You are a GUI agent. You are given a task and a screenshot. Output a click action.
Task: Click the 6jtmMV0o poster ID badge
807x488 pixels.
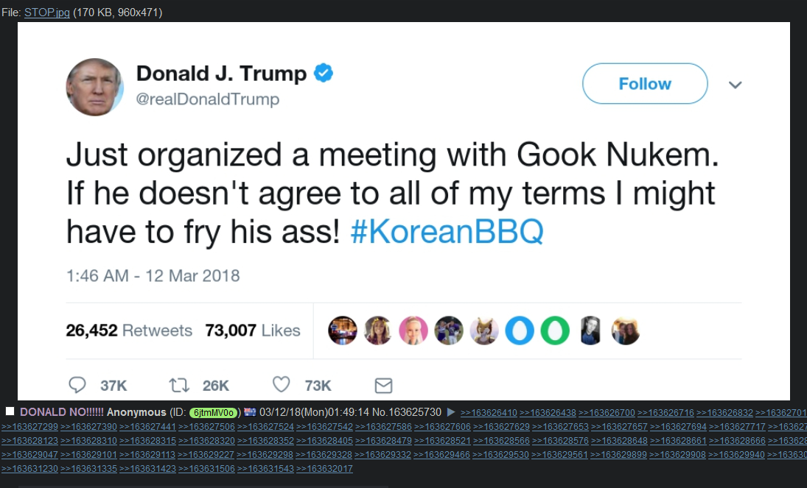coord(214,412)
